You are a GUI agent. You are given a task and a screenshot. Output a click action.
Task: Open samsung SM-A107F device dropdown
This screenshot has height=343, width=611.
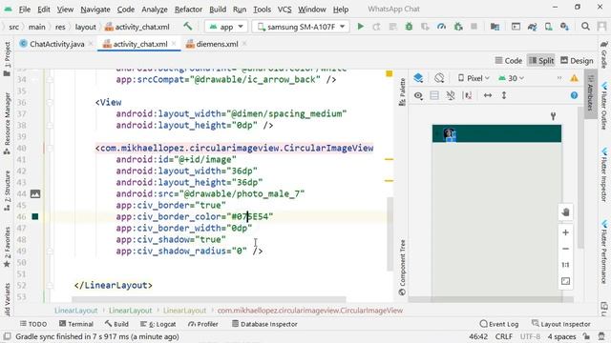[301, 27]
